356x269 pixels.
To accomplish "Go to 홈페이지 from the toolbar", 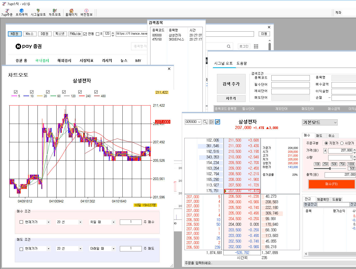I will 71,12.
